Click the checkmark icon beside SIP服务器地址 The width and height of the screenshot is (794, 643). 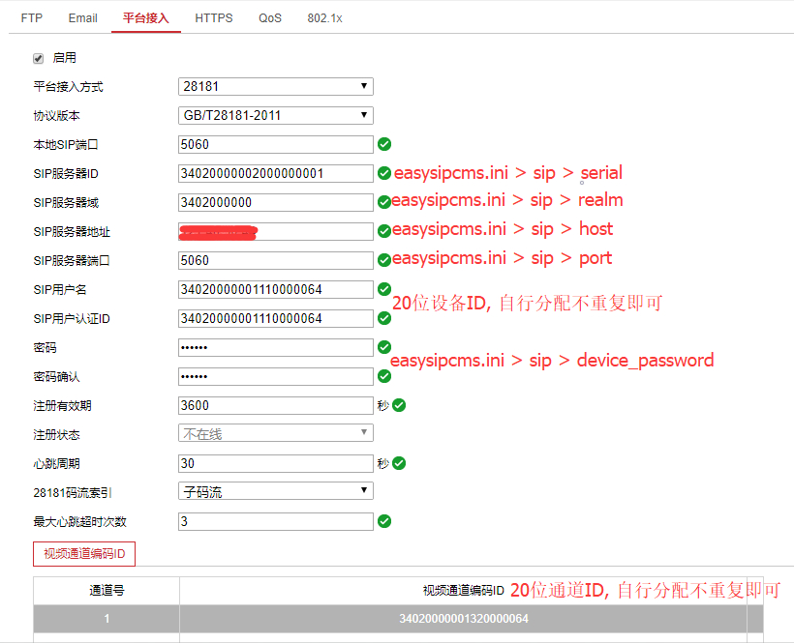pos(384,231)
